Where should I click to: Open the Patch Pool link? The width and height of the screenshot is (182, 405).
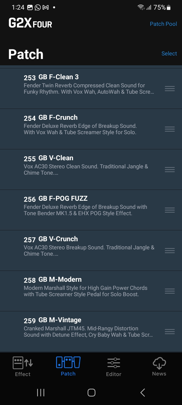[163, 24]
